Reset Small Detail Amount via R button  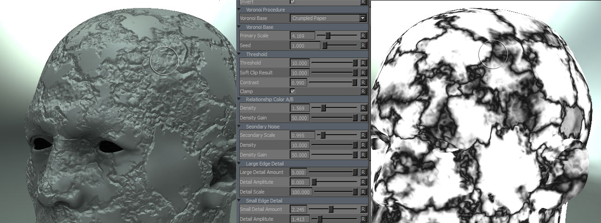[x=363, y=209]
